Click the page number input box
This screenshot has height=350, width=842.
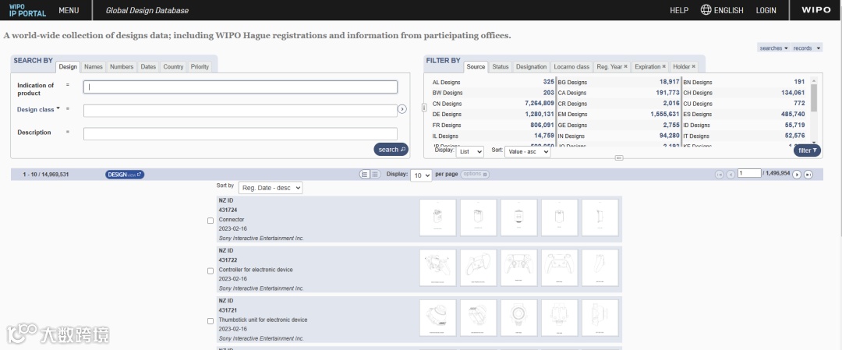click(x=750, y=173)
